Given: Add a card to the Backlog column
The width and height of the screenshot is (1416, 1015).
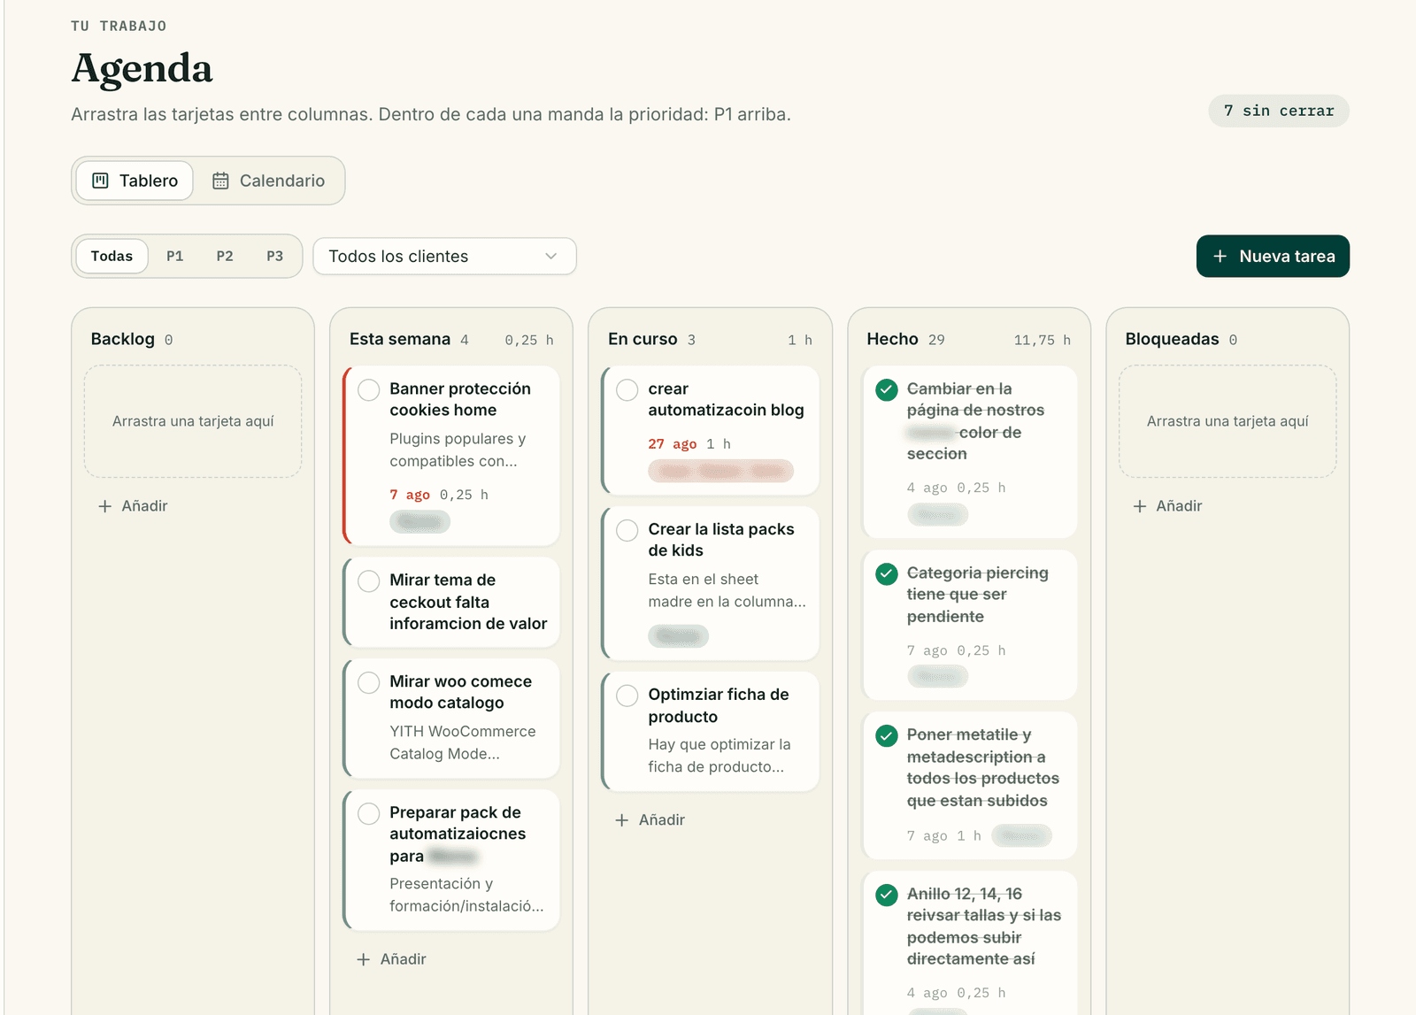Looking at the screenshot, I should click(x=133, y=506).
